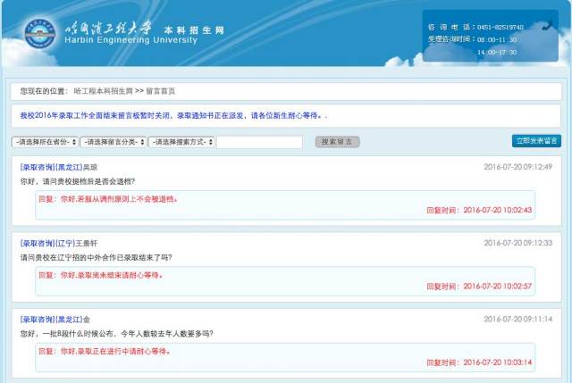The width and height of the screenshot is (572, 383).
Task: Click 录取咨询 tag on 金's message
Action: click(x=37, y=319)
